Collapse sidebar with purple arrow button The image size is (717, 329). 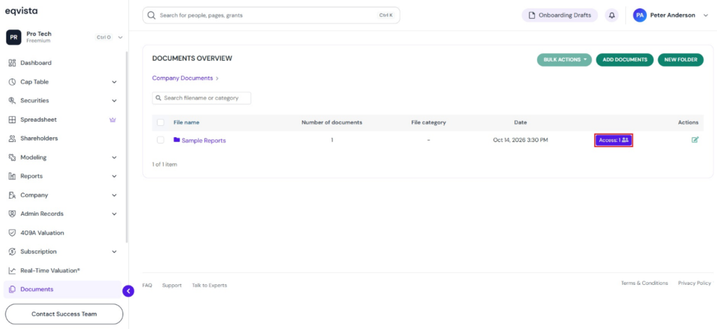click(x=129, y=290)
